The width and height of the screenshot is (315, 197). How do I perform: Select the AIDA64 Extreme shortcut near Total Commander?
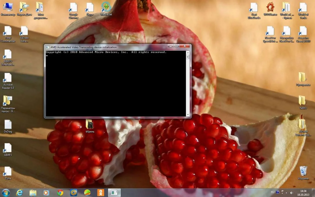(x=24, y=34)
